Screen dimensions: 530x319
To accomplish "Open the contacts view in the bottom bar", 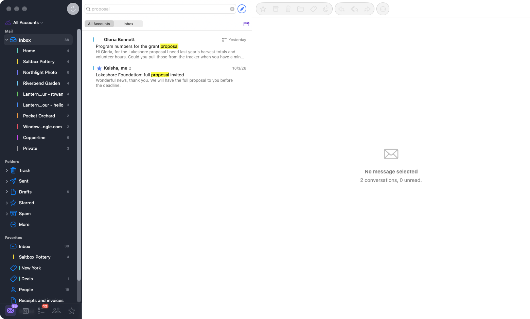I will pos(56,311).
